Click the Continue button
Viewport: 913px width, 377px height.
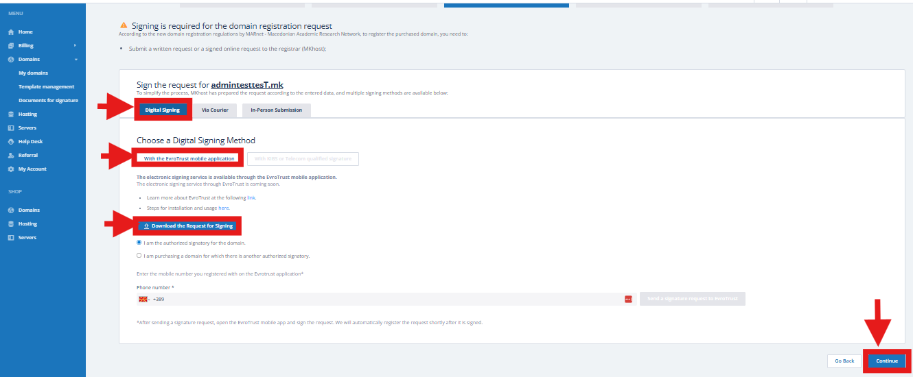tap(887, 361)
